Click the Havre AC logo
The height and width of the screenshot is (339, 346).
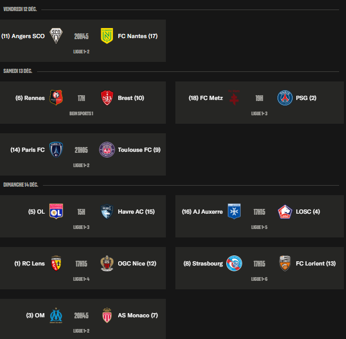tap(107, 212)
